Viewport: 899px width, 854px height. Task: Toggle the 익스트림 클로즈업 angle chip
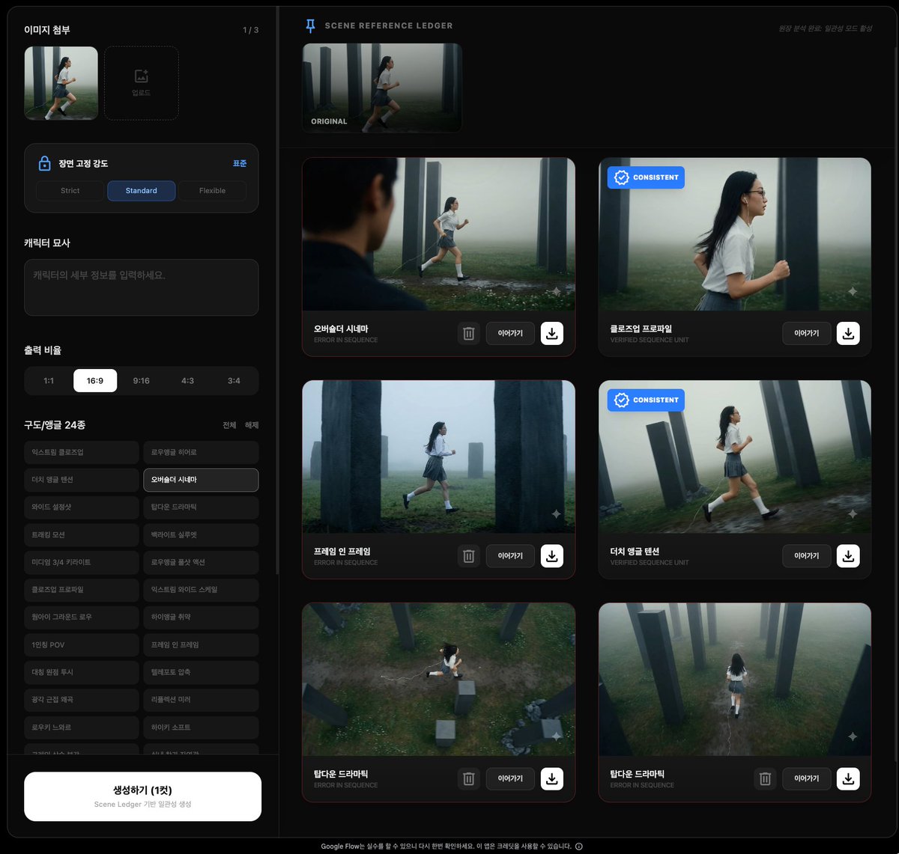(x=81, y=452)
